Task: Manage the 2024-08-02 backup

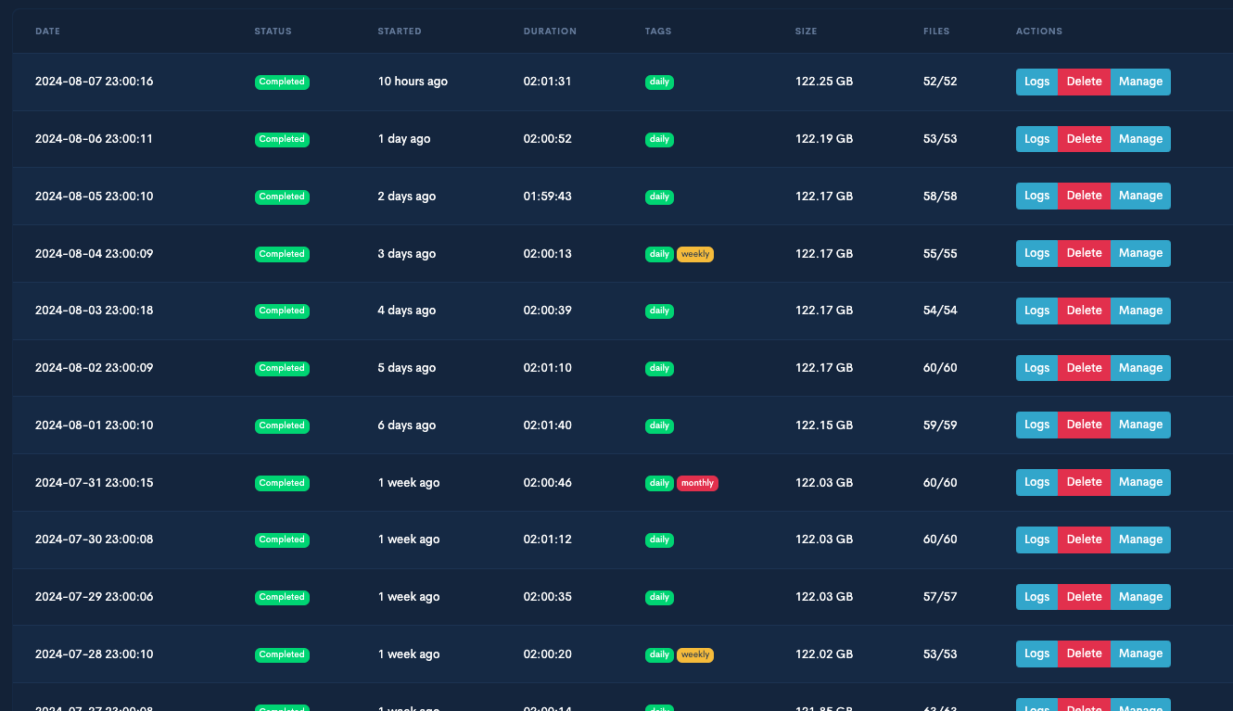Action: pos(1140,368)
